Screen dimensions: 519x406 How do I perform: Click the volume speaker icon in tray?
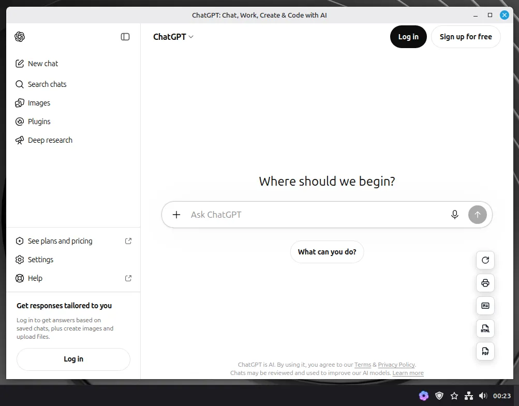tap(483, 396)
